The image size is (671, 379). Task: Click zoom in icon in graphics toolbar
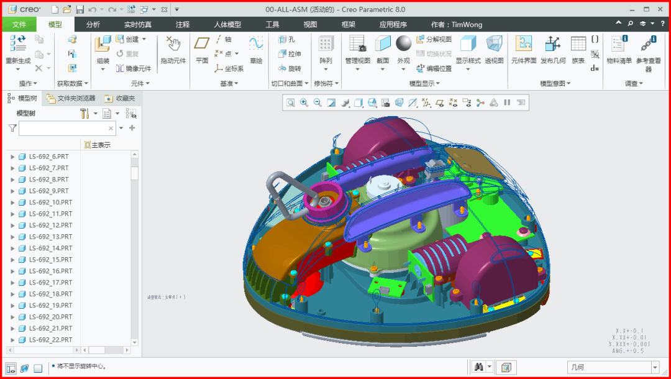coord(304,103)
